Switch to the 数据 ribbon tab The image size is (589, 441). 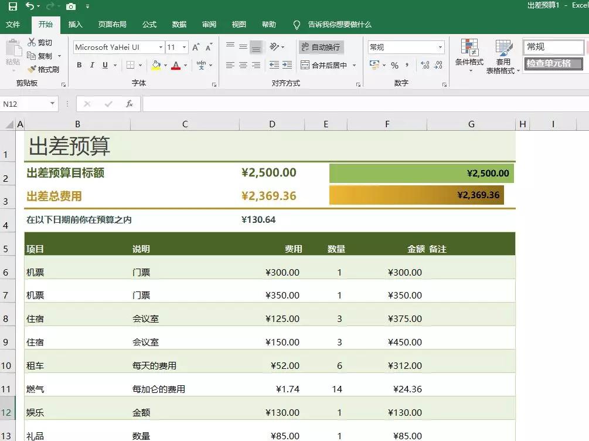[179, 25]
